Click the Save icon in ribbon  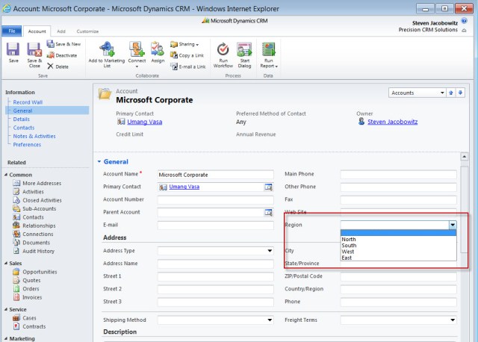pyautogui.click(x=13, y=50)
